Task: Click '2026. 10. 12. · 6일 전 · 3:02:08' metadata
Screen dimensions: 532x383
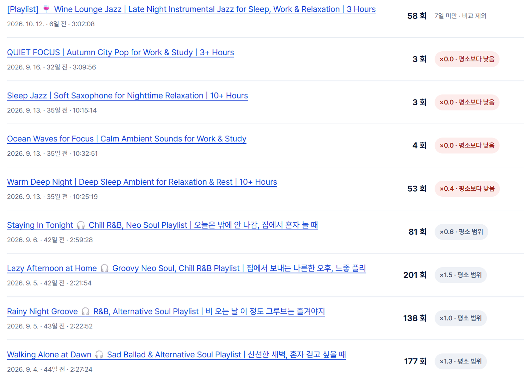Action: click(x=51, y=24)
